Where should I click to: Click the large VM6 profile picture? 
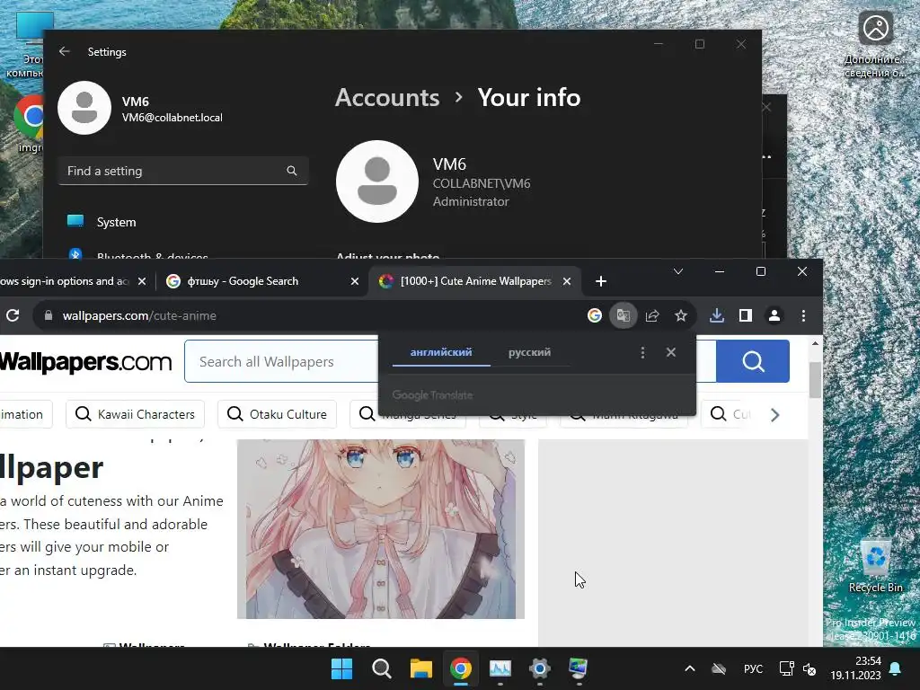point(377,181)
